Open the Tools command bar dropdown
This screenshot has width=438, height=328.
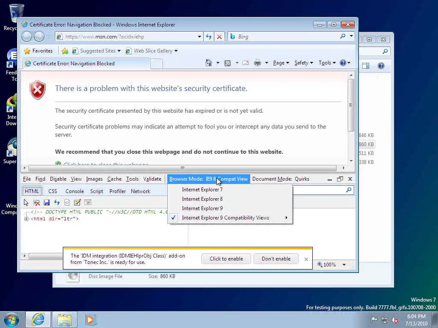click(x=327, y=63)
